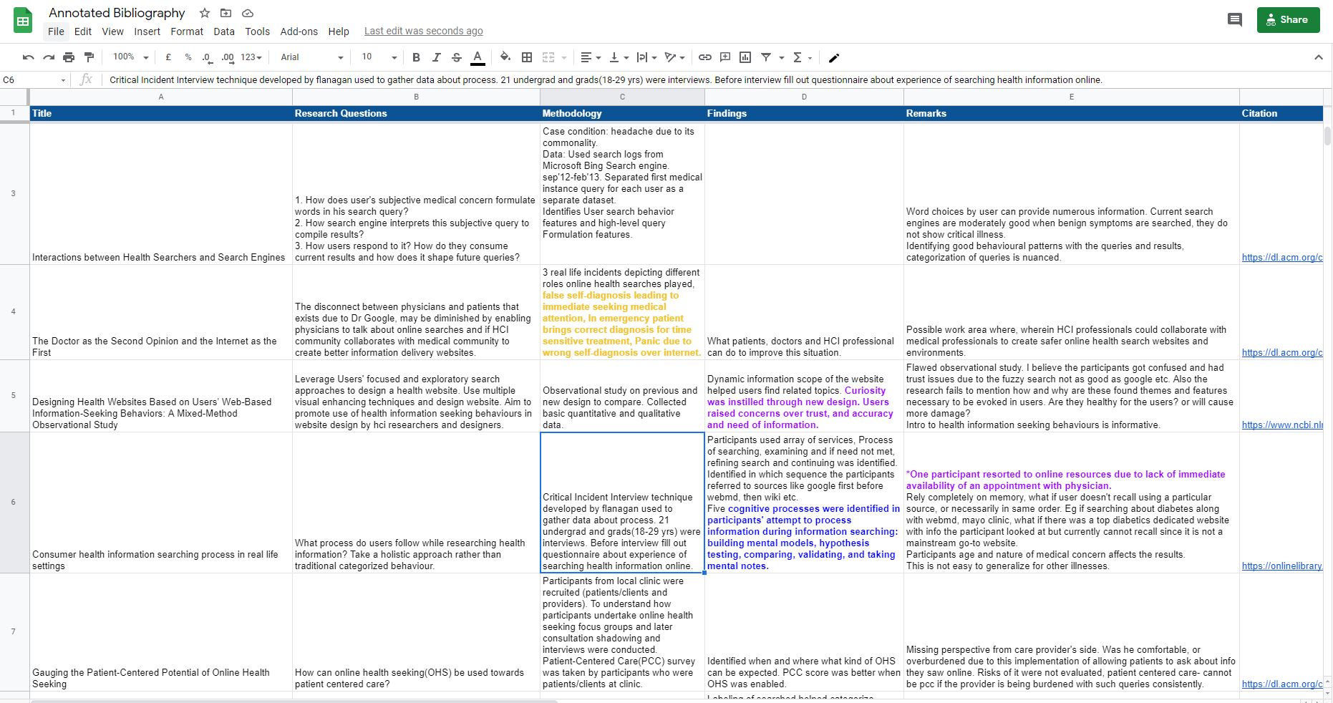Open the font size 10 dropdown
This screenshot has height=703, width=1333.
[379, 57]
